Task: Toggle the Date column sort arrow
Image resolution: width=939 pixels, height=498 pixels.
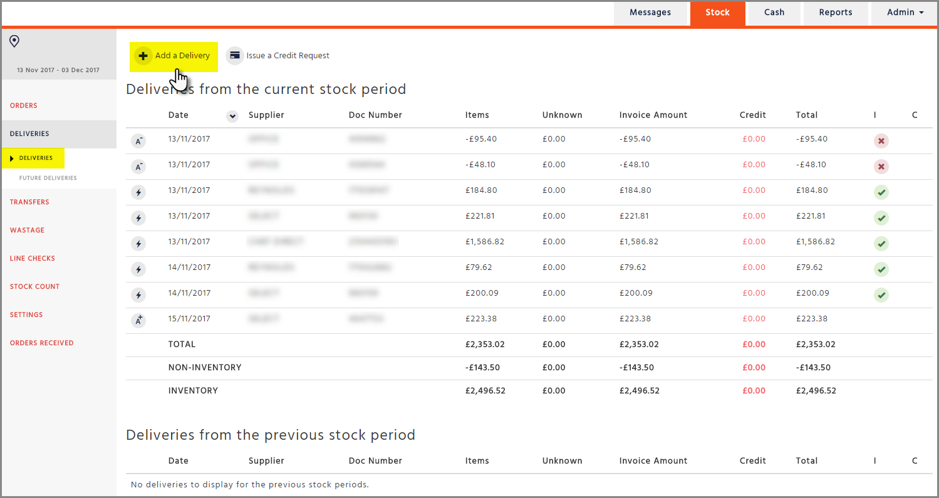Action: 232,116
